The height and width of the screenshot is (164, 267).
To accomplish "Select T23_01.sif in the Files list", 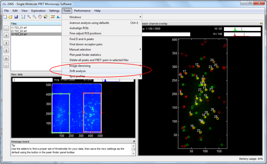I will coord(19,27).
